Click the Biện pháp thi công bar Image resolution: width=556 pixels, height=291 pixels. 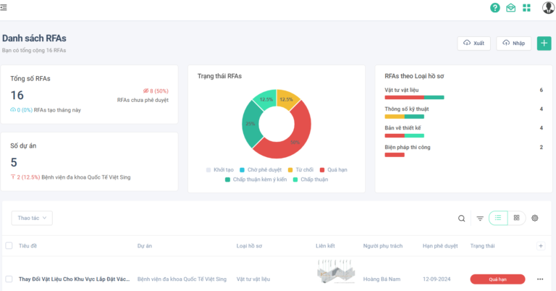(395, 155)
